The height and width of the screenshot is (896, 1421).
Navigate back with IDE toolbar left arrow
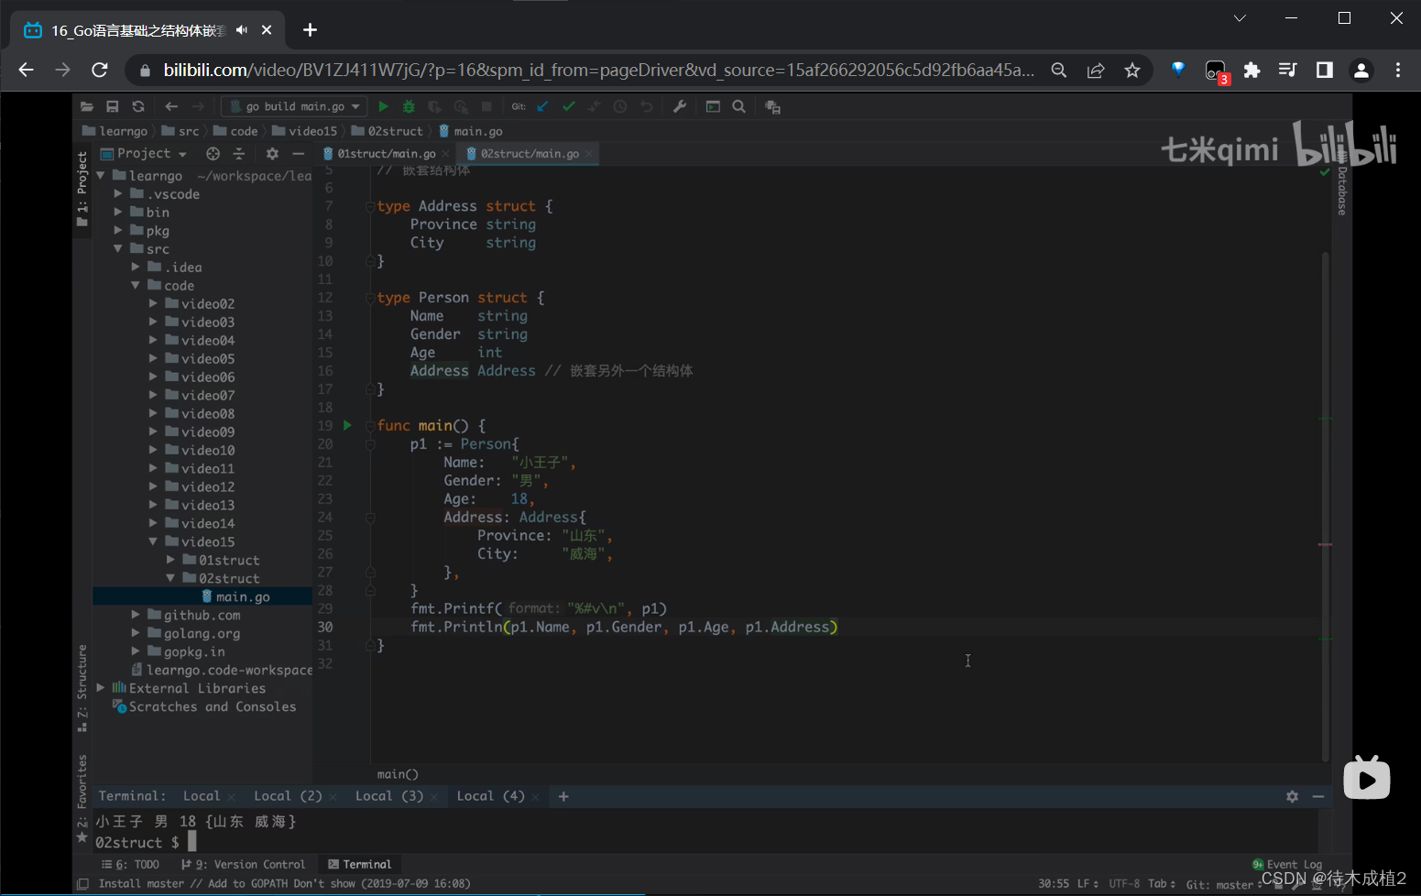171,106
